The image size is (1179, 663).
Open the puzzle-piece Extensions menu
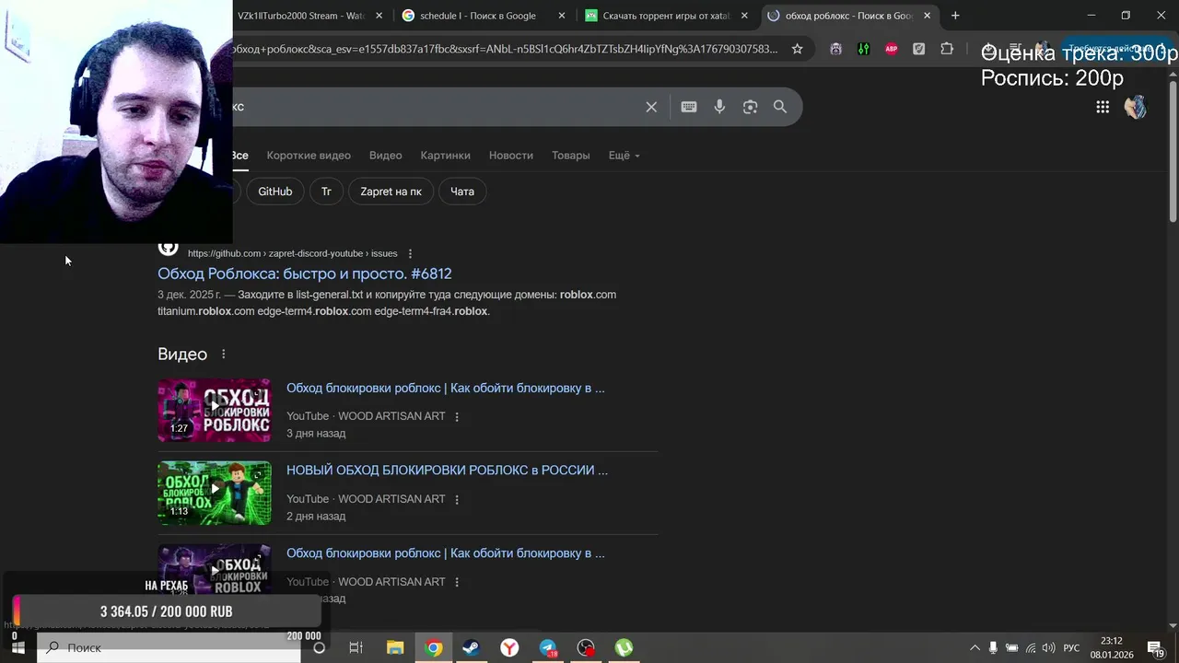point(947,49)
